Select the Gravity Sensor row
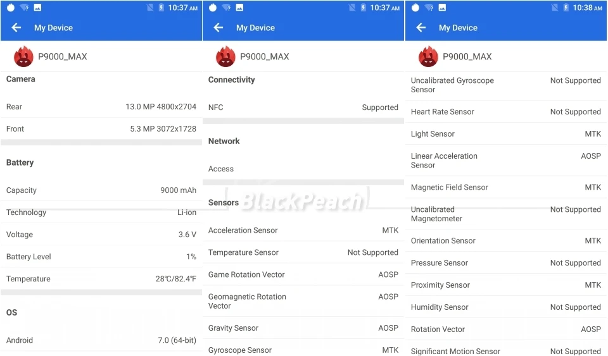This screenshot has height=356, width=608. click(x=303, y=328)
